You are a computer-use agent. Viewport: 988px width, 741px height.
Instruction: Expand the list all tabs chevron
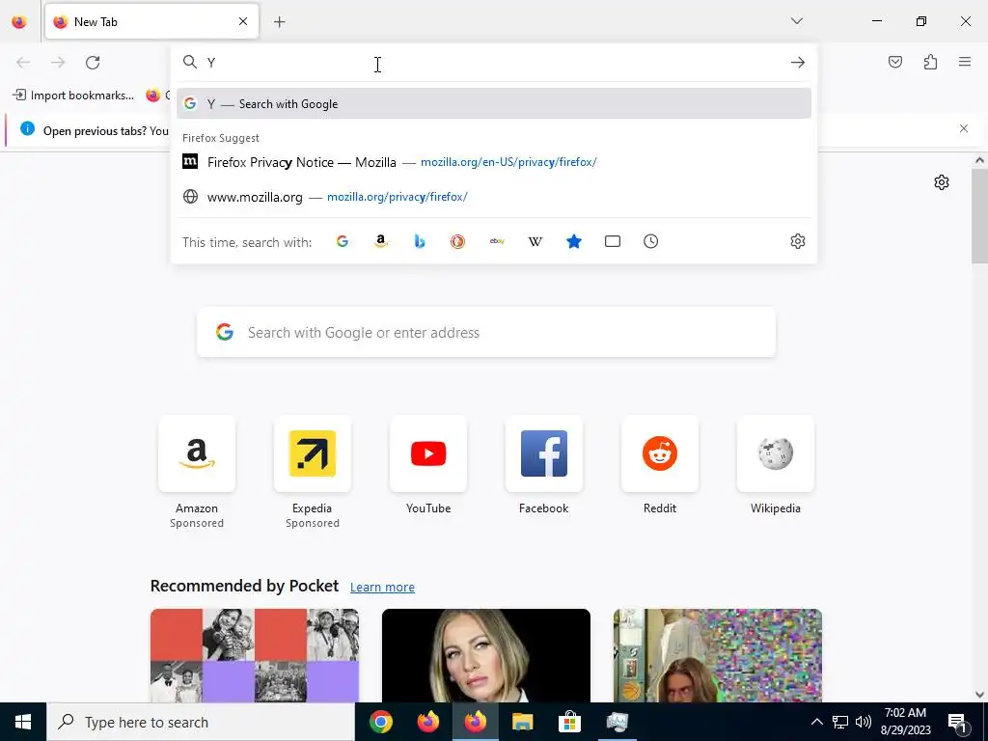click(796, 21)
